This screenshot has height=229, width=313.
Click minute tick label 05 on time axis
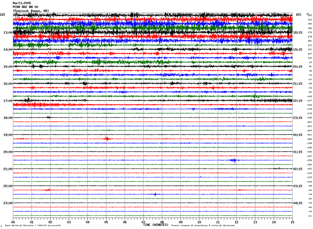[x=106, y=222]
